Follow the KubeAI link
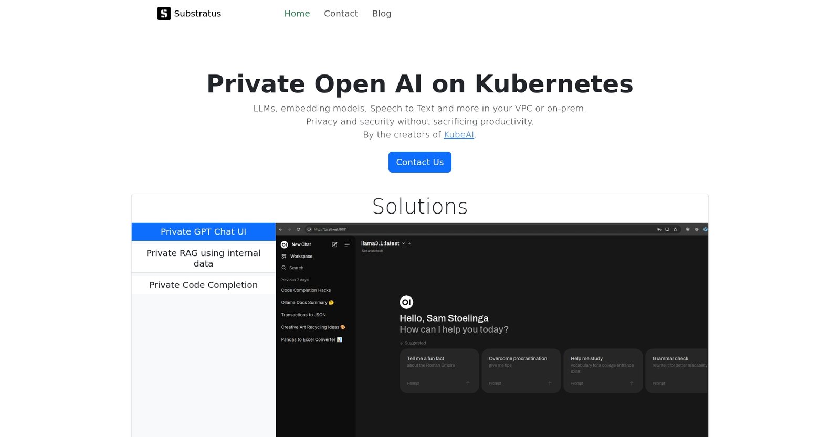840x437 pixels. [x=458, y=135]
